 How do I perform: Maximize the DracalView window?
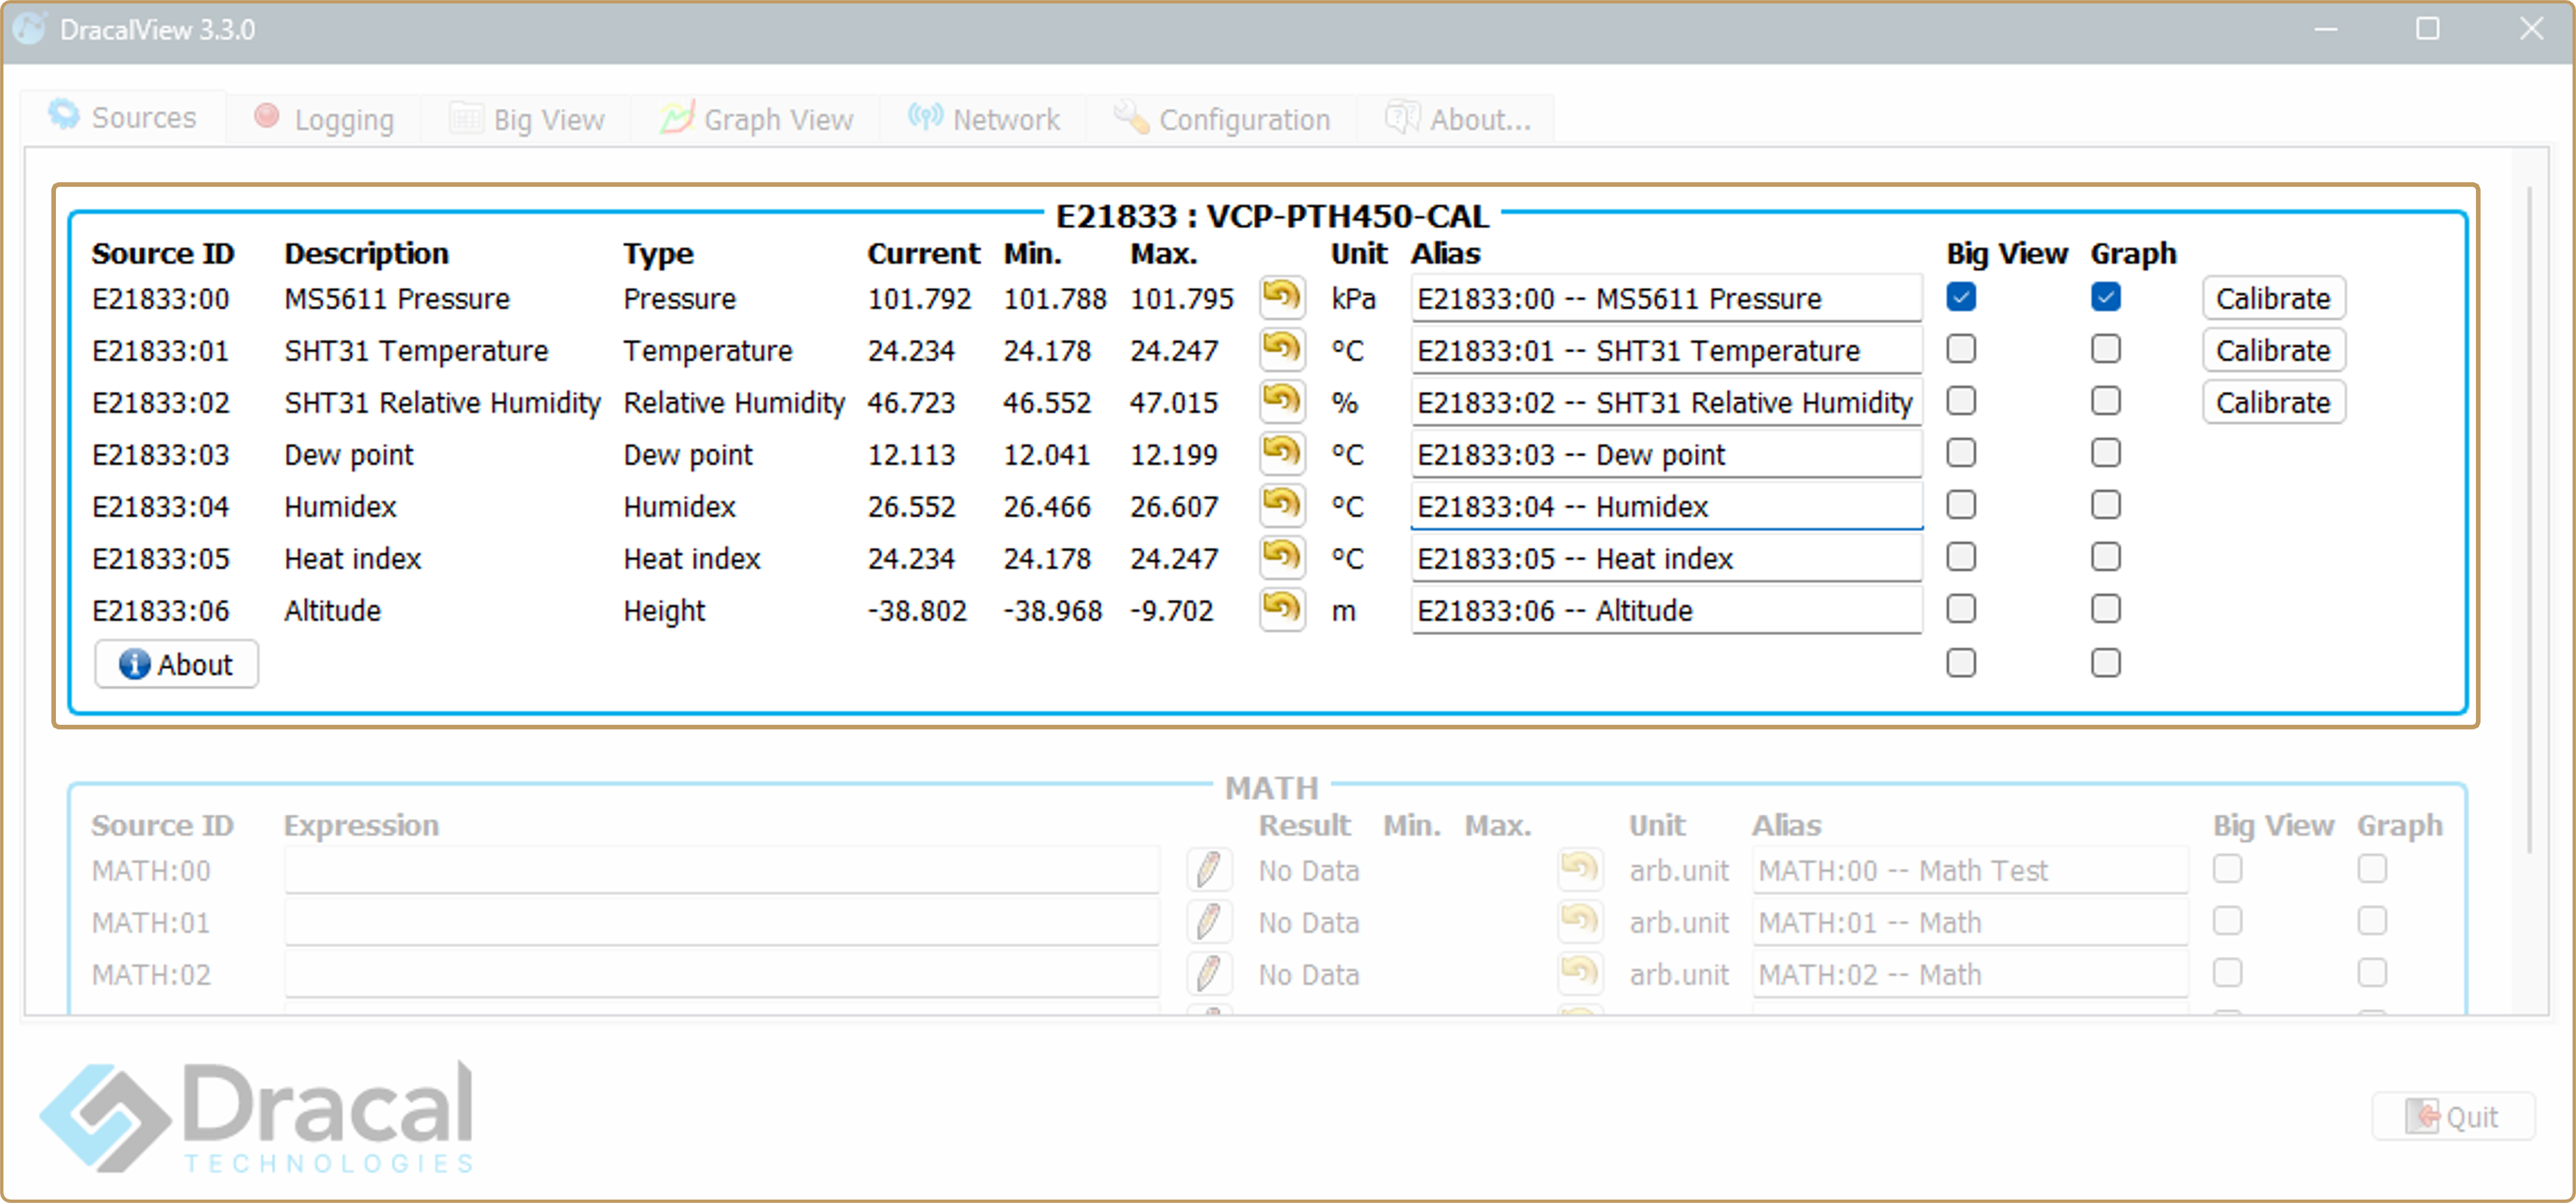[x=2427, y=29]
